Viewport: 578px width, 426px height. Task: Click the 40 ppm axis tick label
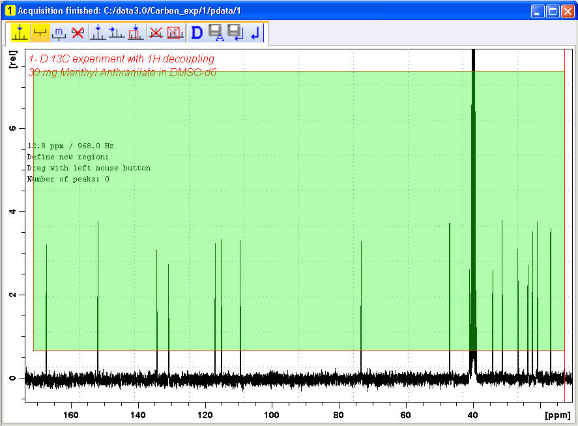[x=473, y=415]
